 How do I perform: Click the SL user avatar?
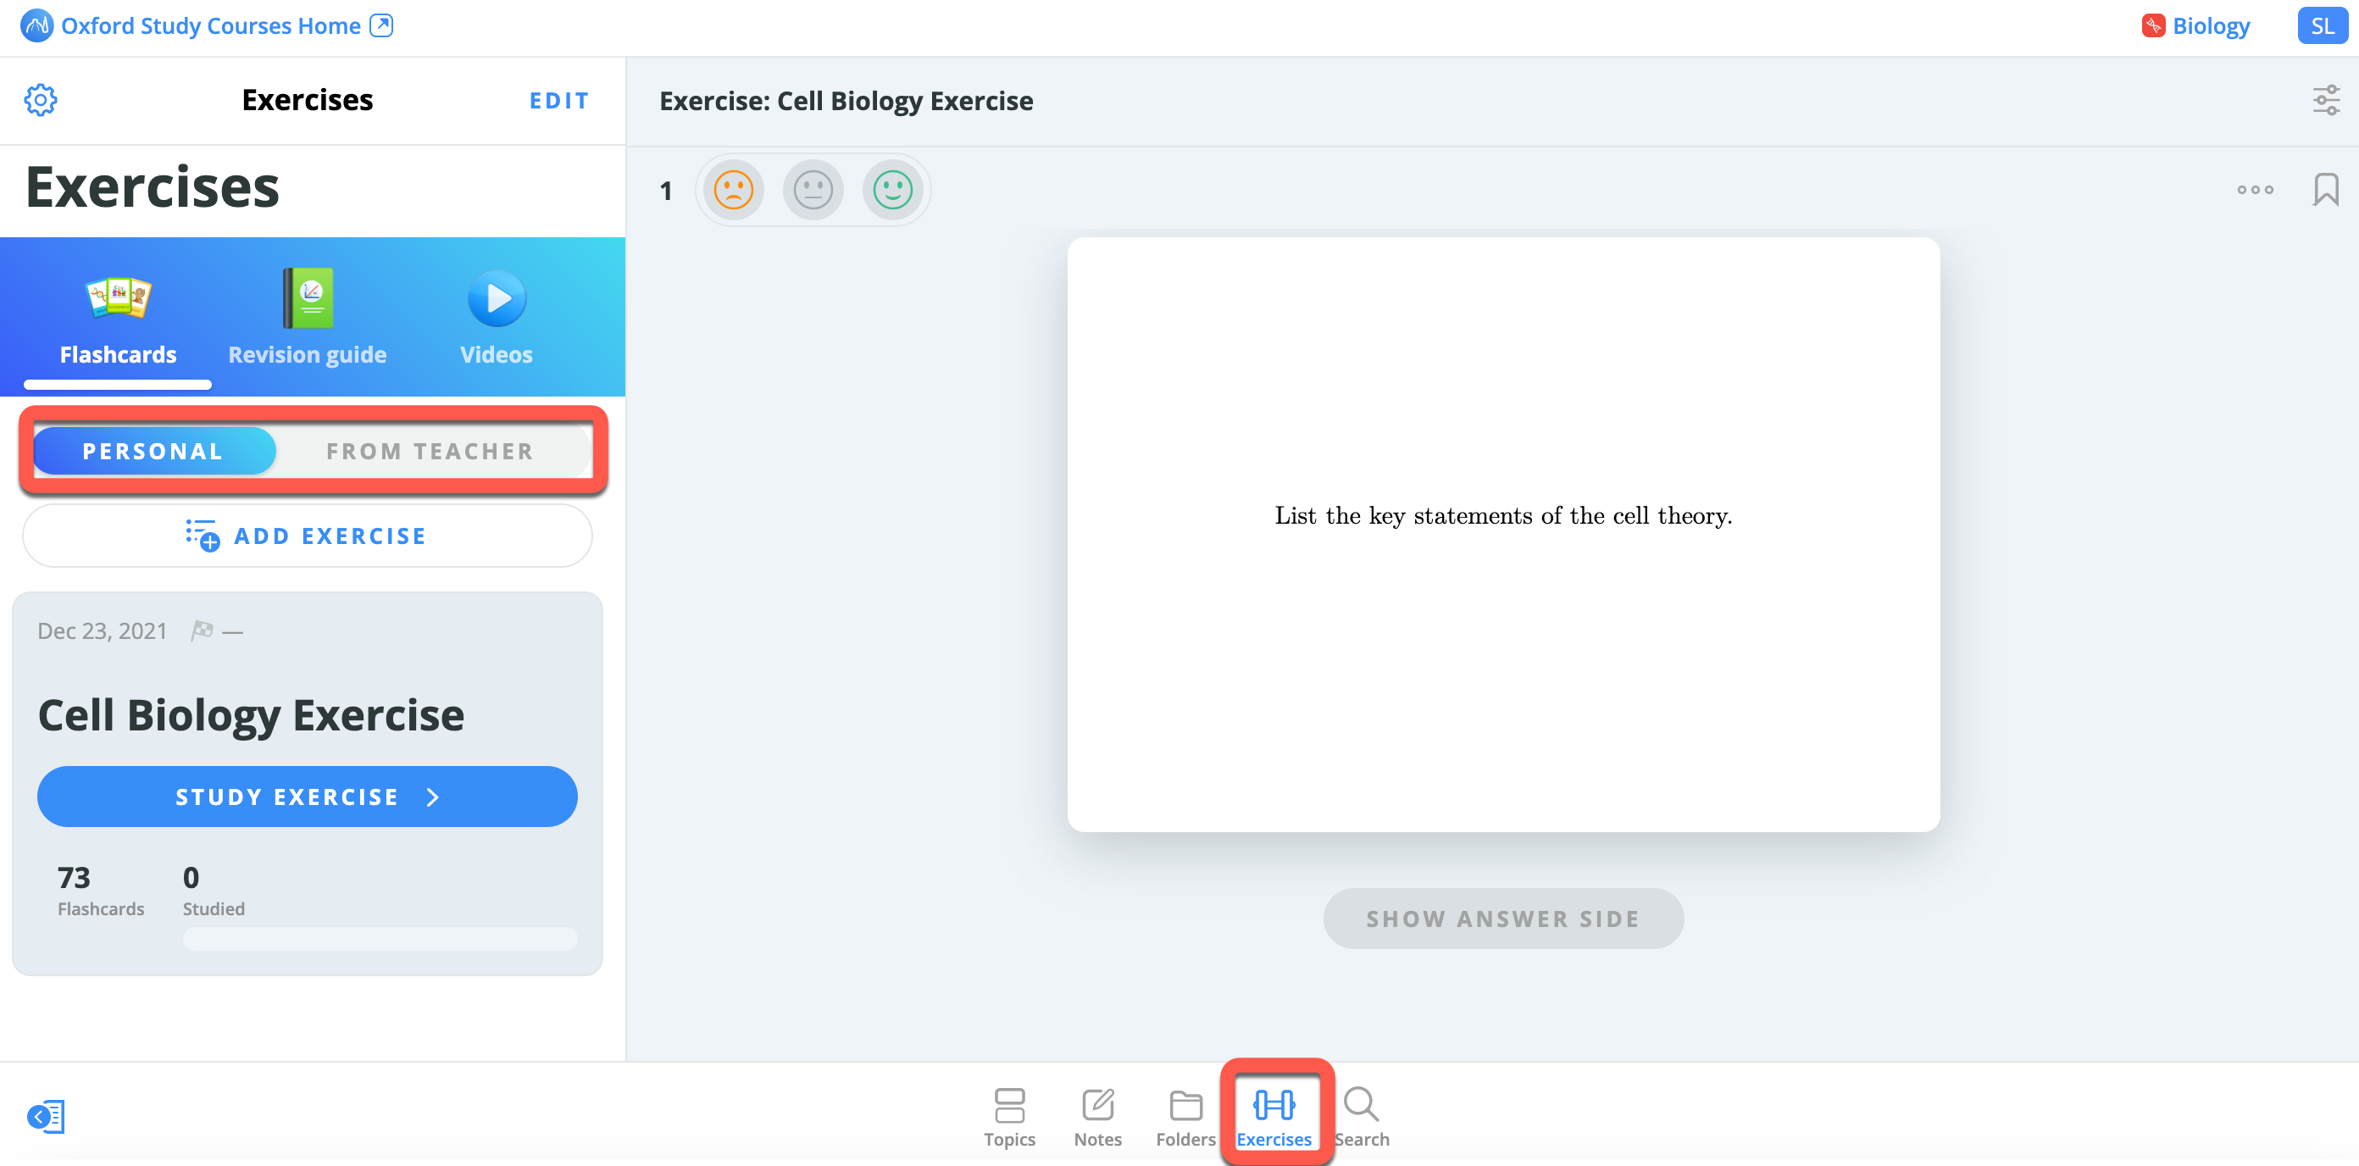coord(2322,25)
